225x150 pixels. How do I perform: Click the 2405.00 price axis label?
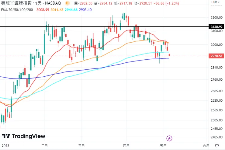pos(217,137)
